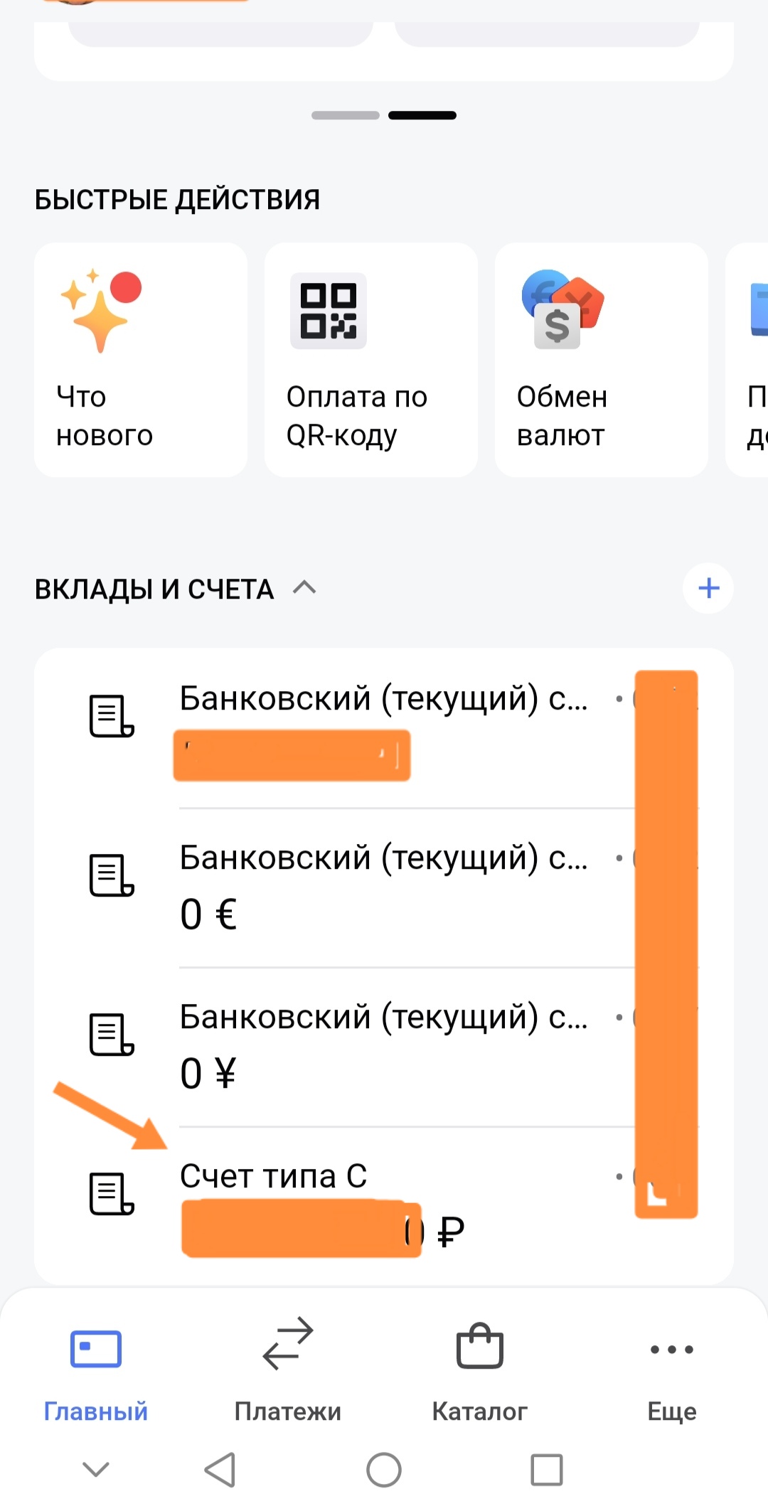Open Android recent apps square button
The width and height of the screenshot is (768, 1511).
pos(546,1470)
